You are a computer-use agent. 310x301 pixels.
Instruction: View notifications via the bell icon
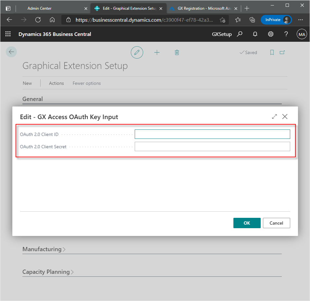click(255, 34)
